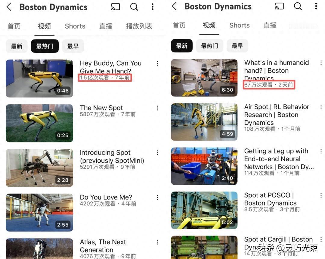Play Getting a Leg up 2:40 thumbnail

pyautogui.click(x=204, y=166)
